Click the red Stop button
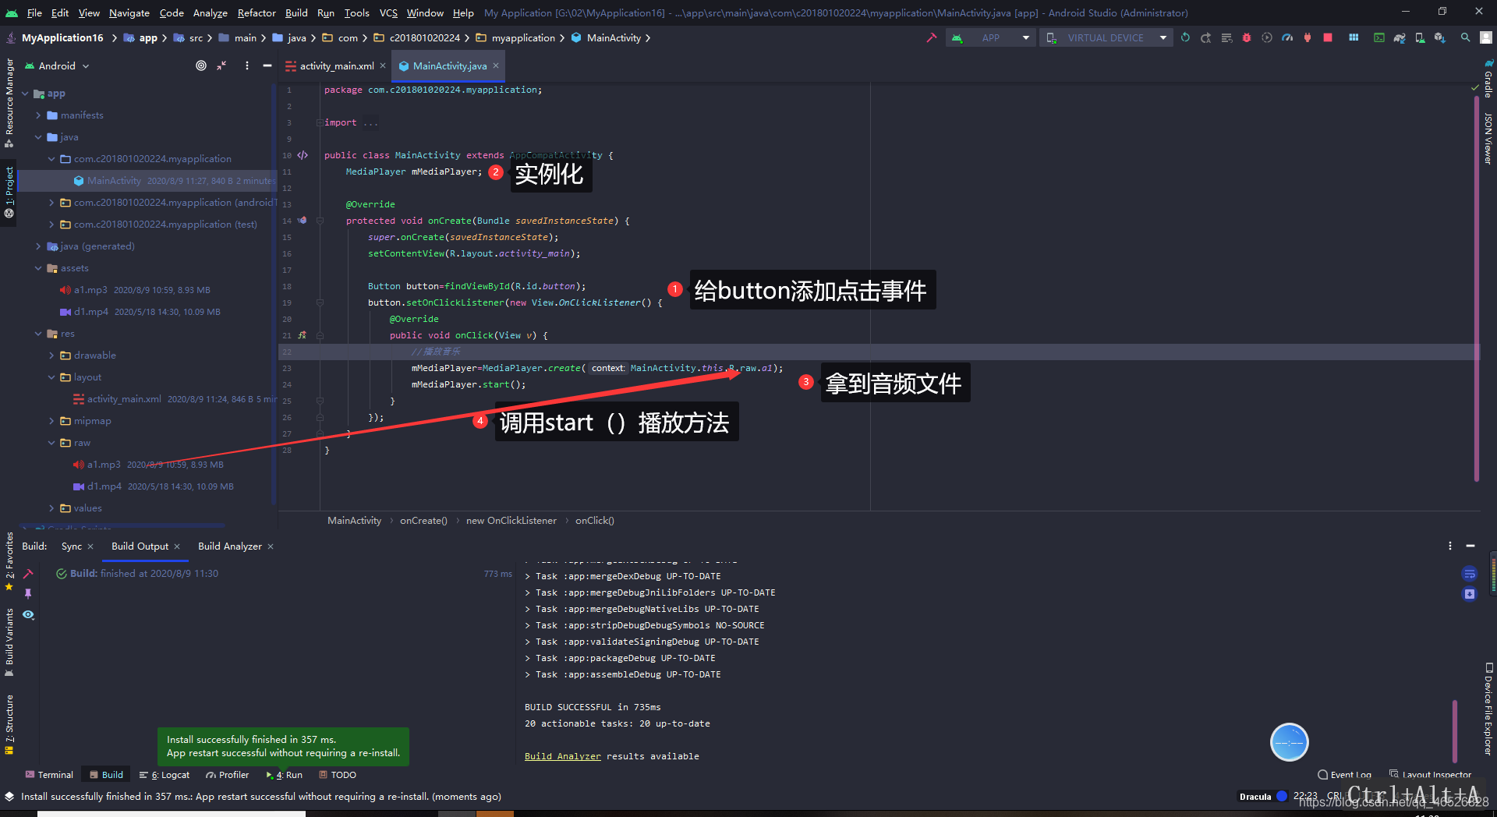The height and width of the screenshot is (817, 1497). [1328, 37]
